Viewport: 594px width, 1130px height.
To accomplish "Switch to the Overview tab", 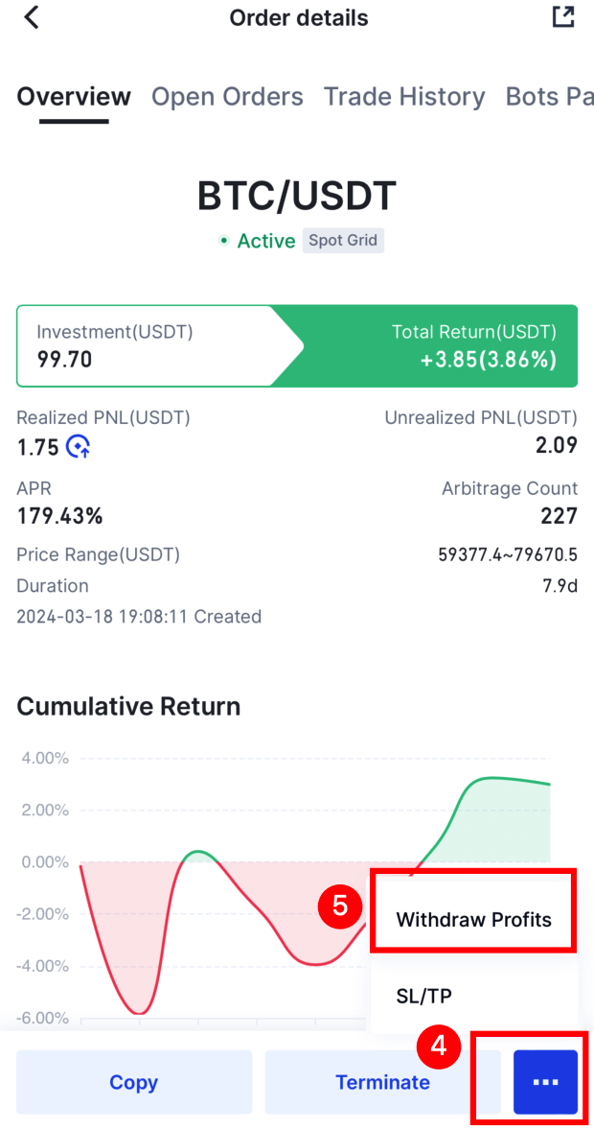I will tap(74, 97).
